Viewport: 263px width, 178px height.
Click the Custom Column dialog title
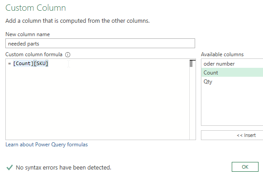[36, 8]
